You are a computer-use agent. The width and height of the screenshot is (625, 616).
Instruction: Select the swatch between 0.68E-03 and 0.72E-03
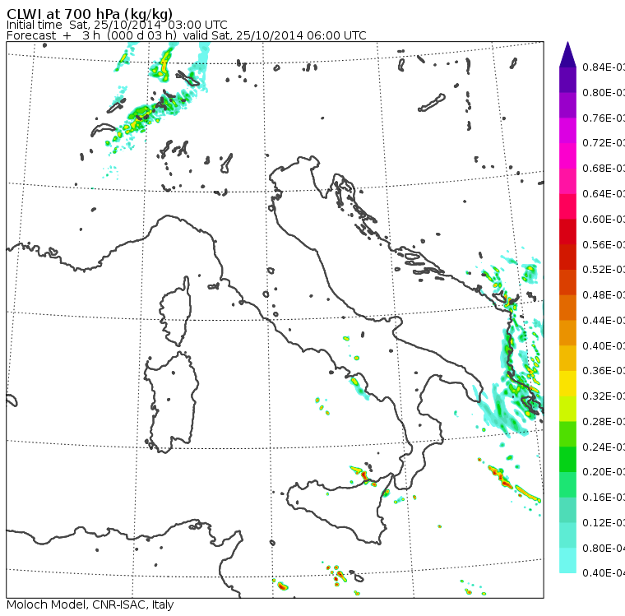click(x=567, y=156)
